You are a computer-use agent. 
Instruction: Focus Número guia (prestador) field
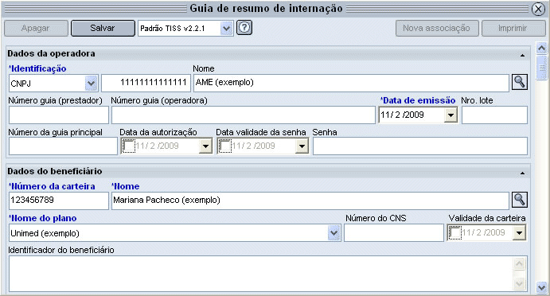59,115
